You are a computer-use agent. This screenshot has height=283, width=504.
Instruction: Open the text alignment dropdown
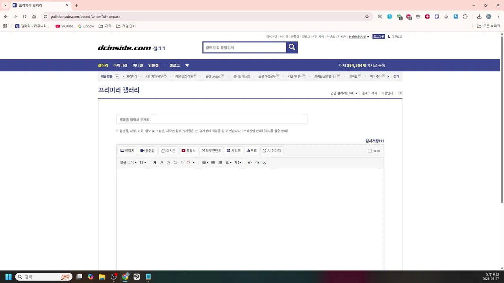(x=228, y=163)
